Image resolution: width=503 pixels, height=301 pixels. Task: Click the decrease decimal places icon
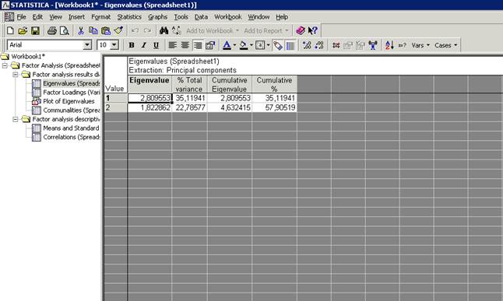coord(319,45)
